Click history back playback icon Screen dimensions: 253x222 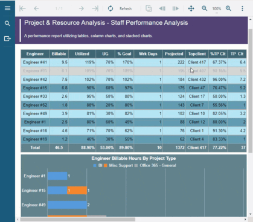162,8
